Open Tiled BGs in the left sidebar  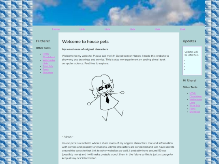pos(48,66)
